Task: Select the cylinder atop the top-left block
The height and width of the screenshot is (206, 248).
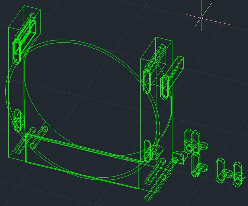Action: (x=32, y=16)
